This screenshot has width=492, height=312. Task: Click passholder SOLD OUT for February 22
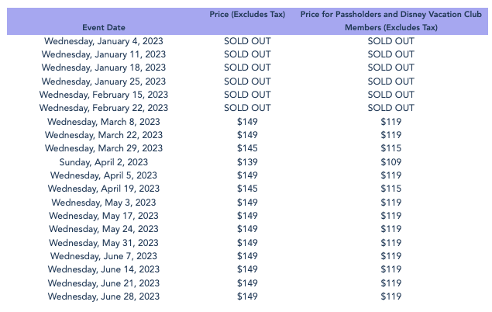[391, 108]
